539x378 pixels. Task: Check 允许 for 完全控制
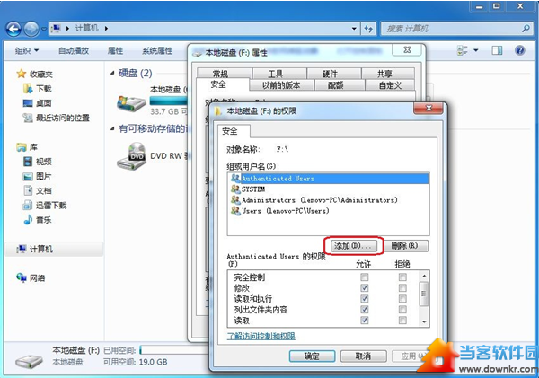point(365,277)
